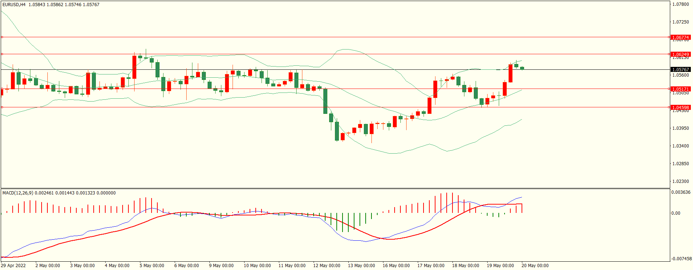Screen dimensions: 693x270
Task: Click the large green 12 May candle
Action: [326, 101]
